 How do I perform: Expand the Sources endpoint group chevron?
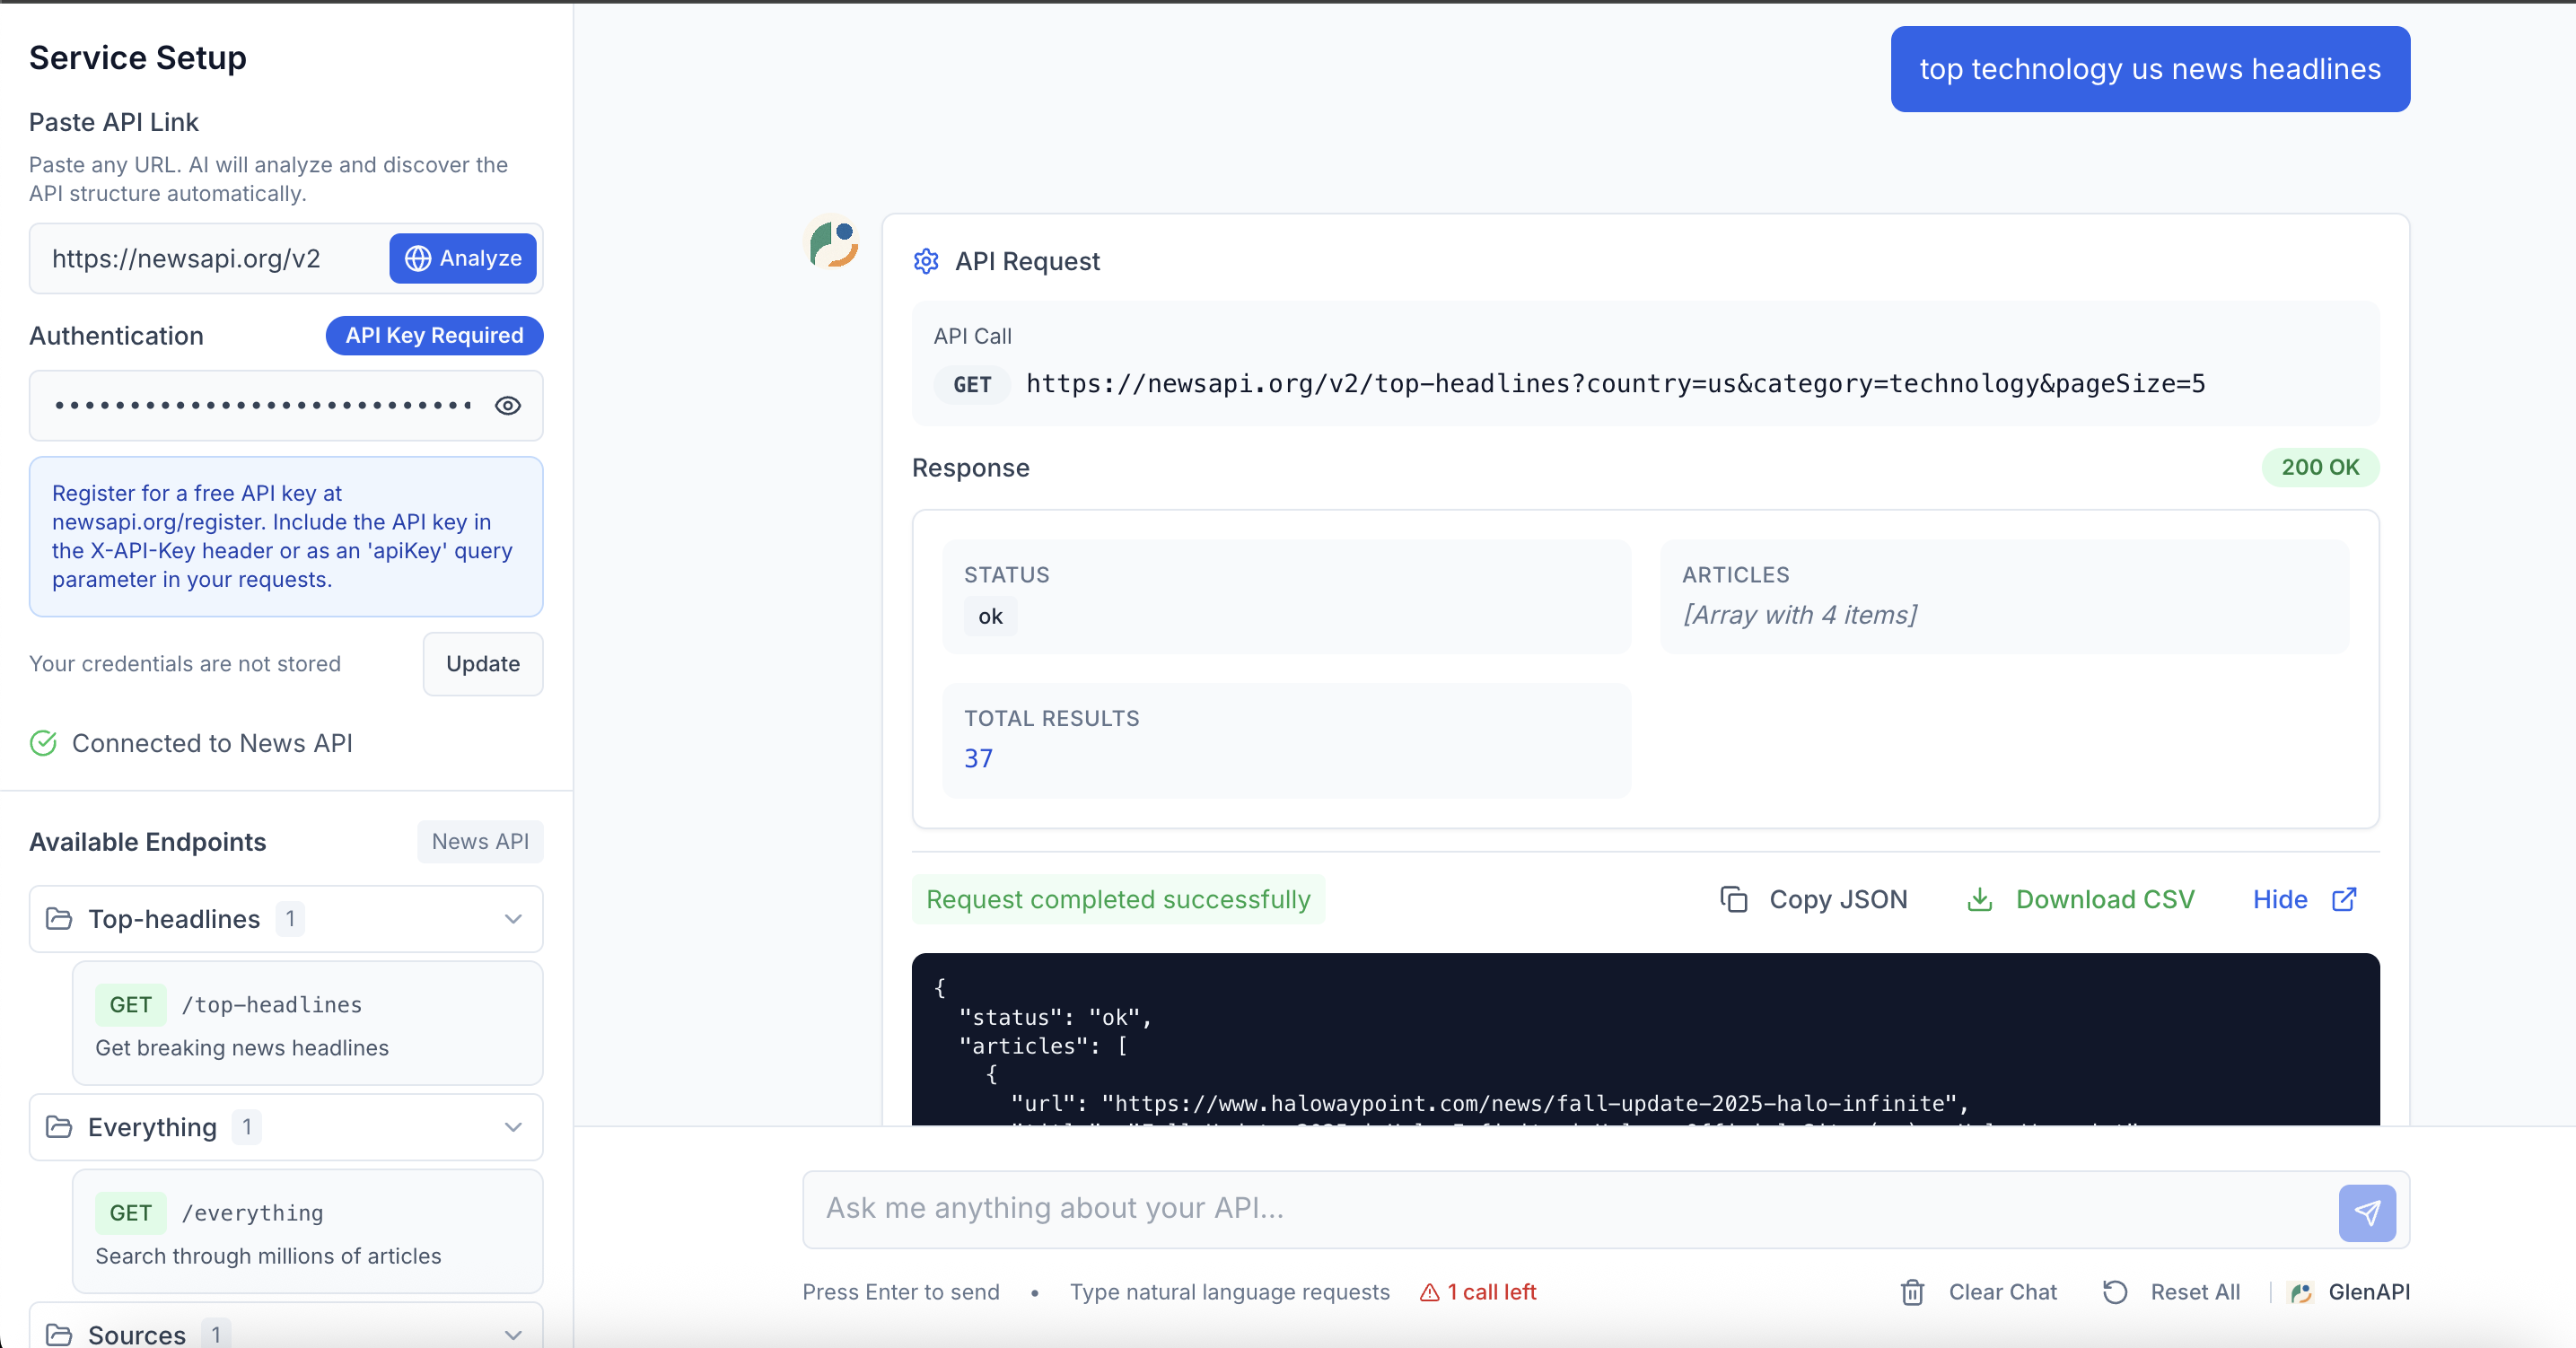tap(513, 1334)
